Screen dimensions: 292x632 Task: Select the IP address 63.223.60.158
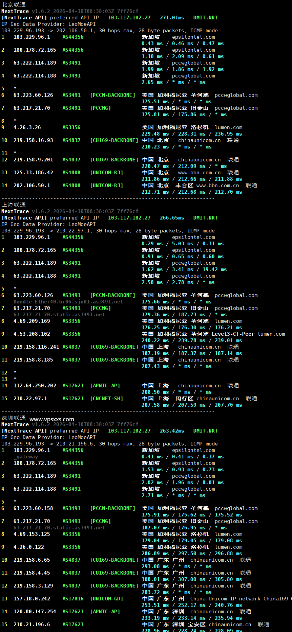[x=33, y=508]
